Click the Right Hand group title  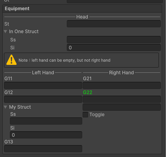click(x=121, y=73)
